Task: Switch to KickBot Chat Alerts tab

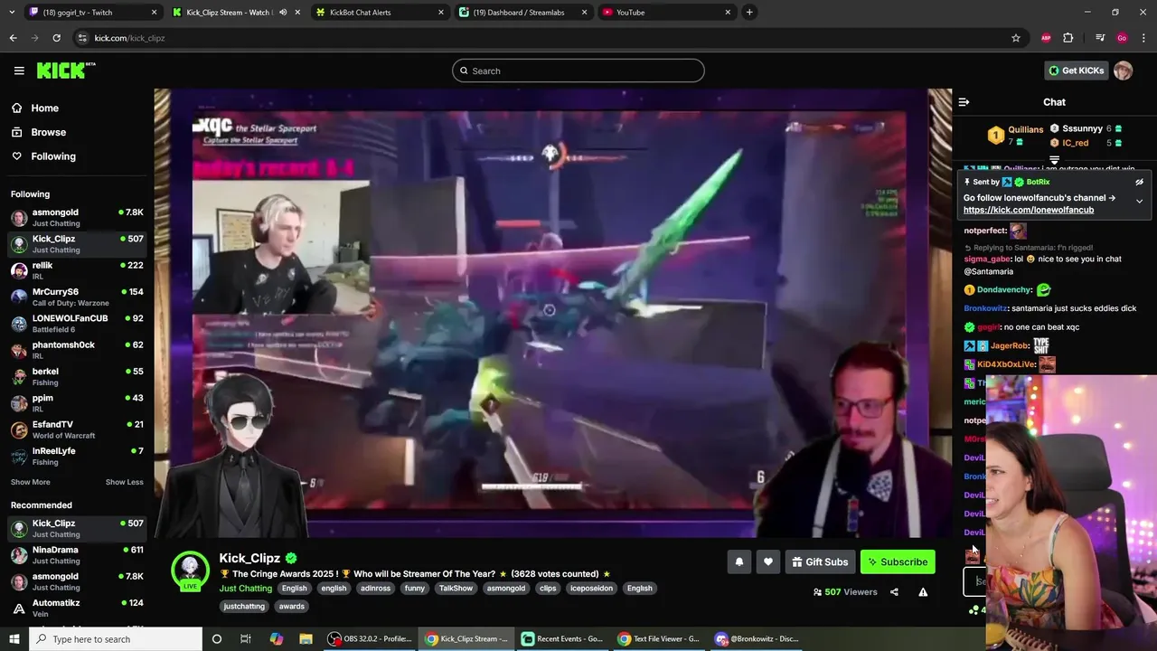Action: 378,13
